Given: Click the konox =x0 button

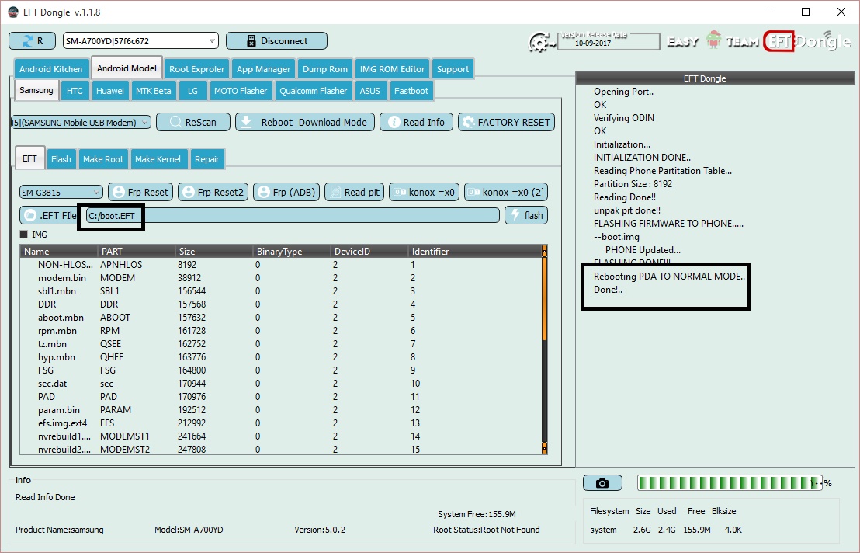Looking at the screenshot, I should [x=424, y=192].
